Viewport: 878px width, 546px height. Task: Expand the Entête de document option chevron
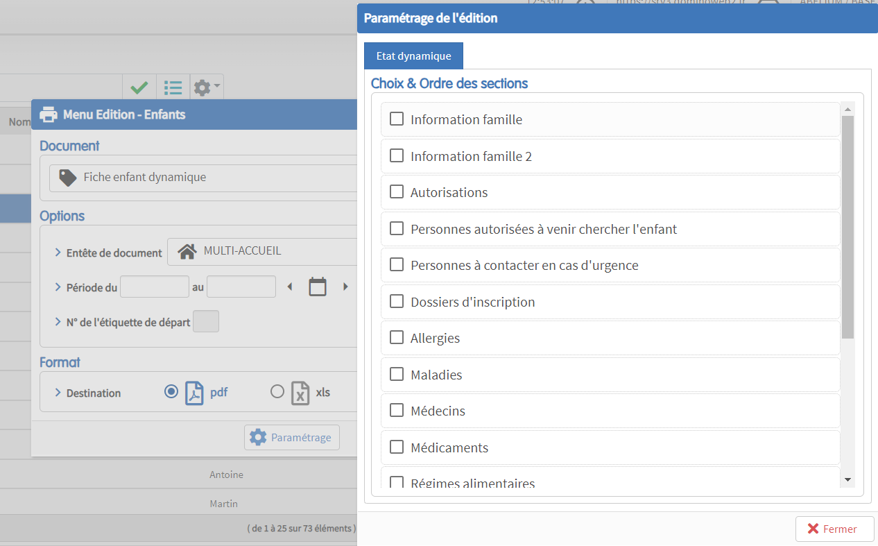[58, 253]
